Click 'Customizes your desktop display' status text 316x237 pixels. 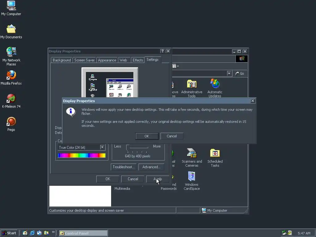[86, 210]
